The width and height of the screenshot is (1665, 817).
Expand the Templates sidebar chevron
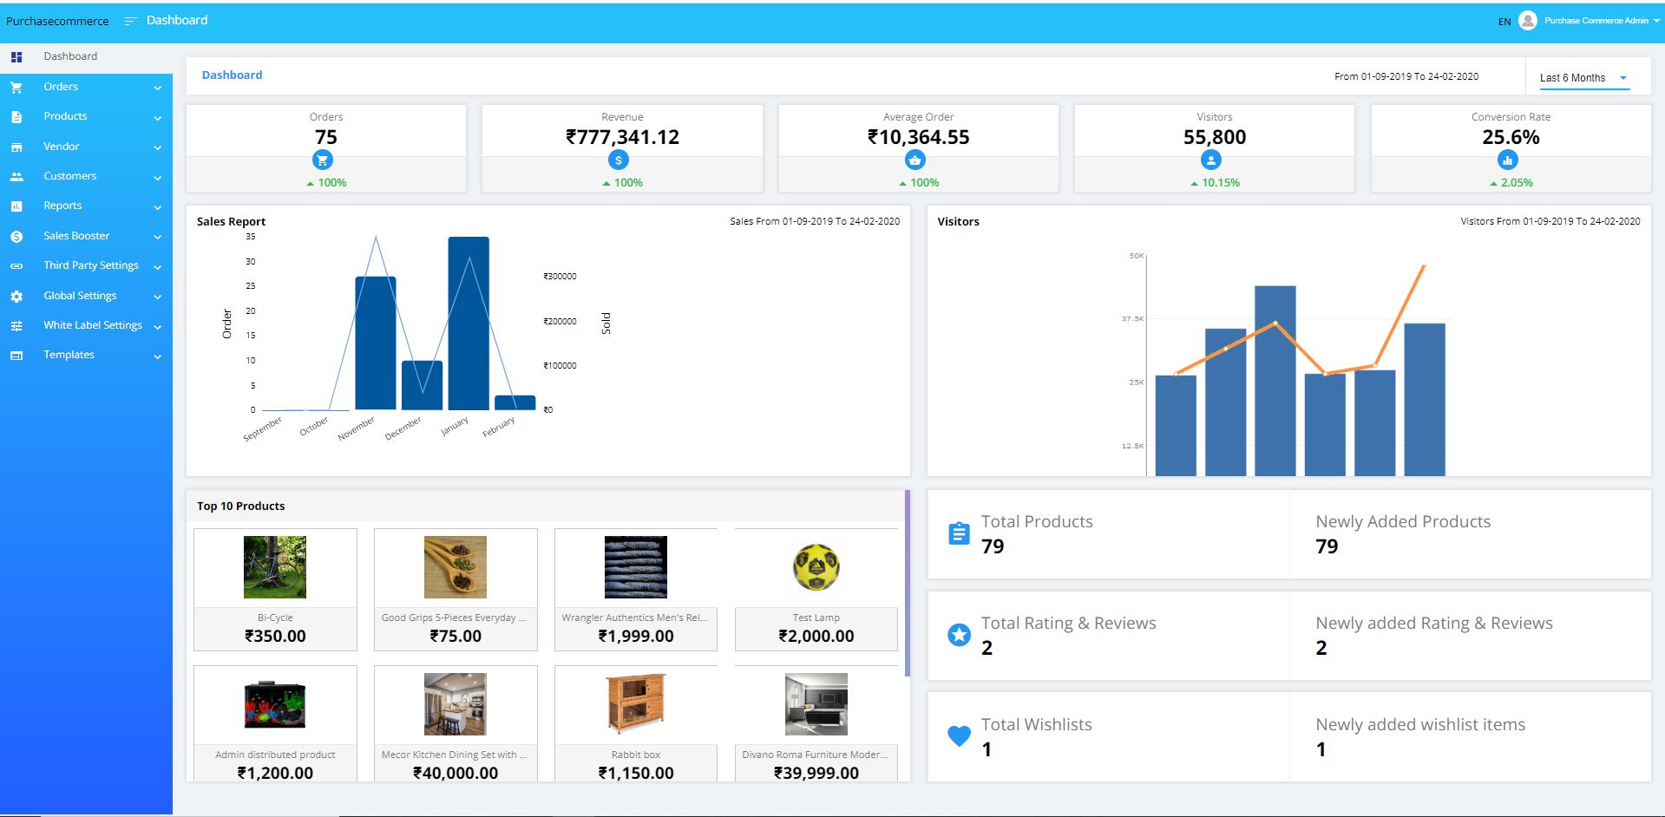tap(157, 356)
